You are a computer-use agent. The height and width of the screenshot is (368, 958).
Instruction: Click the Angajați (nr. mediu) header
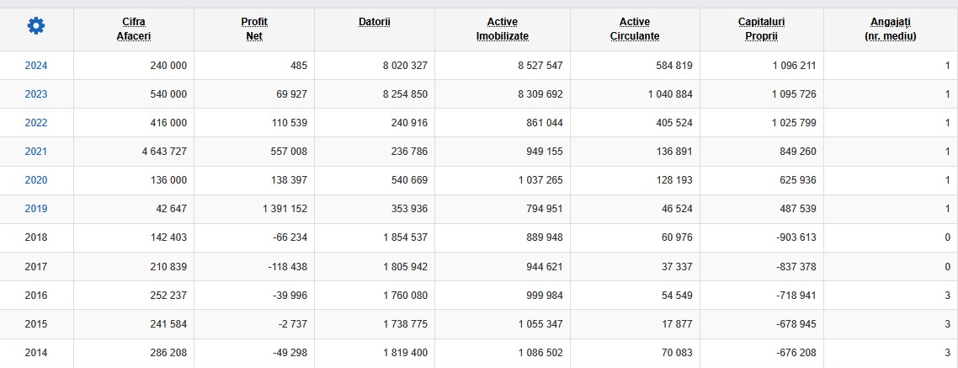(891, 29)
